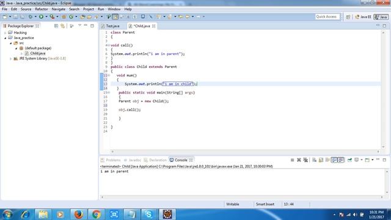Click the Save toolbar icon
Viewport: 391px width, 220px height.
click(x=15, y=16)
